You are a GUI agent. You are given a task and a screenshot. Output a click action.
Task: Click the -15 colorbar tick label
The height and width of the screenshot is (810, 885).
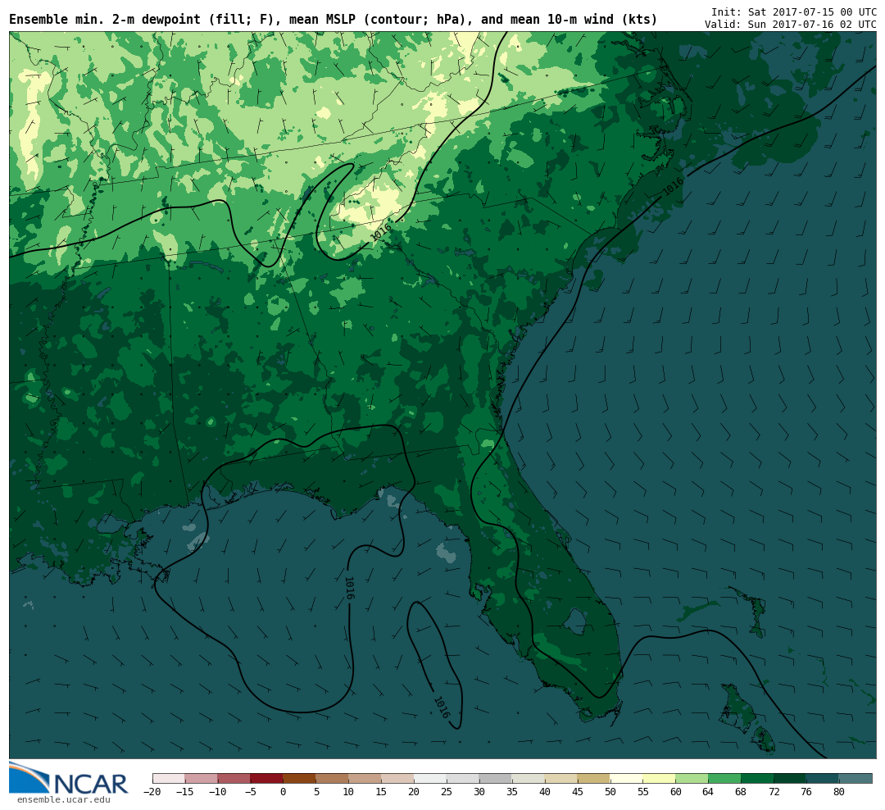coord(185,792)
